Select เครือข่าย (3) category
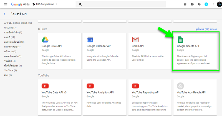This screenshot has width=222, height=116. (x=10, y=51)
